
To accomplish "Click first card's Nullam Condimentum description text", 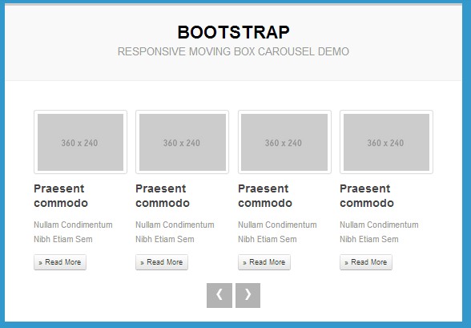I will [x=74, y=225].
